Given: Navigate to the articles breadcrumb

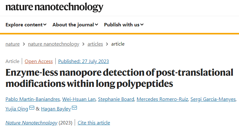Looking at the screenshot, I should 95,44.
